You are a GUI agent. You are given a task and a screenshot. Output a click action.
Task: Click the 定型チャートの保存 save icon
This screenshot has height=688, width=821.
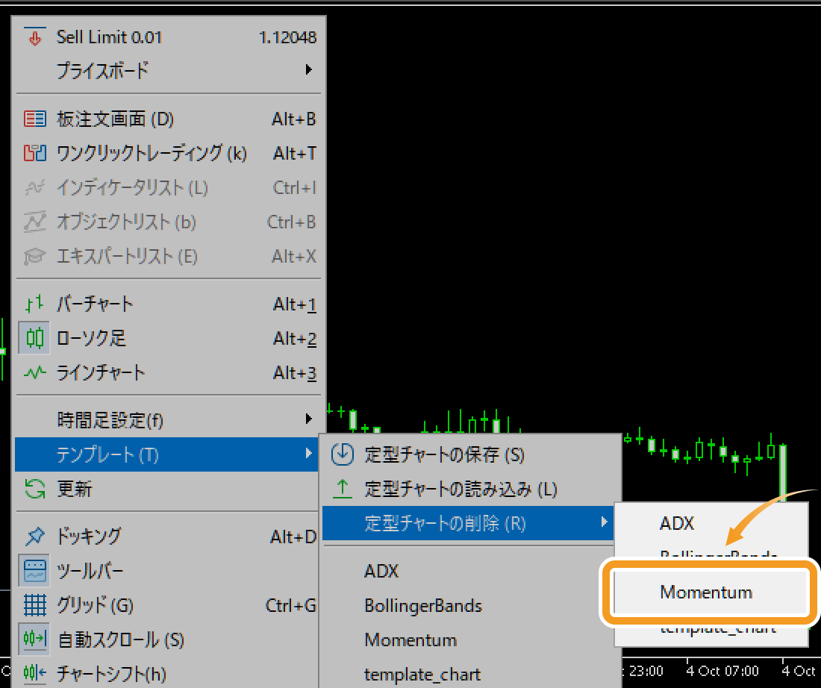tap(343, 454)
